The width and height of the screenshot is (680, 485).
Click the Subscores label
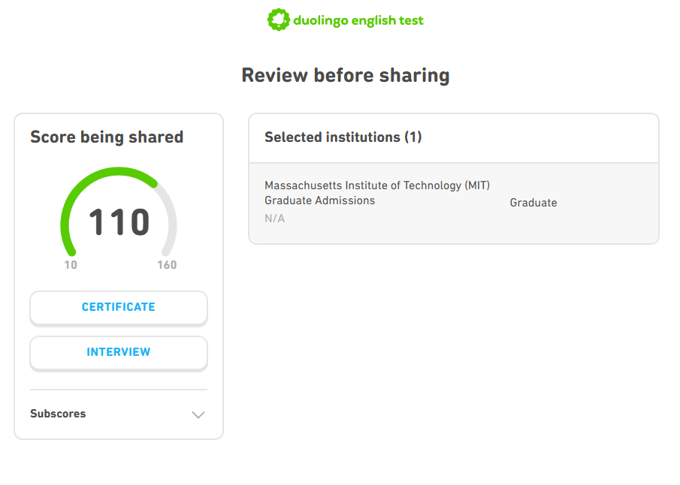[58, 414]
